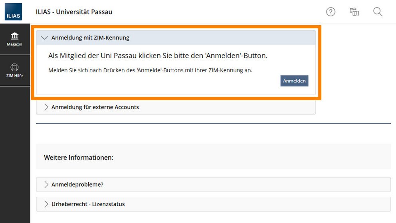This screenshot has width=396, height=223.
Task: Expand Urheberrecht - Lizenzstatus section
Action: pos(214,204)
